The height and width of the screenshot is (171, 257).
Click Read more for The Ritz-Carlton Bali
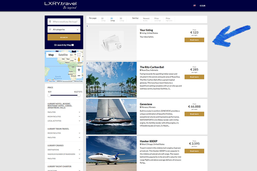(x=194, y=77)
